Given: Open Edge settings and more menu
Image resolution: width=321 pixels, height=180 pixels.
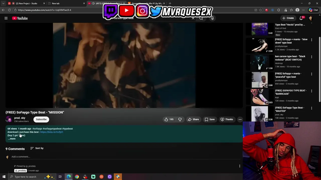Looking at the screenshot, I should (x=303, y=10).
